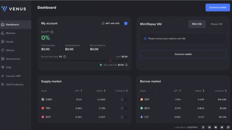The width and height of the screenshot is (232, 130).
Task: Sort borrow market by APY arrows
Action: (x=180, y=91)
